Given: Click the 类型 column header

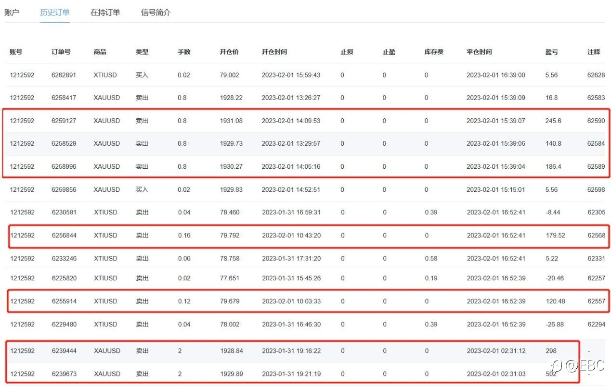Looking at the screenshot, I should 142,52.
